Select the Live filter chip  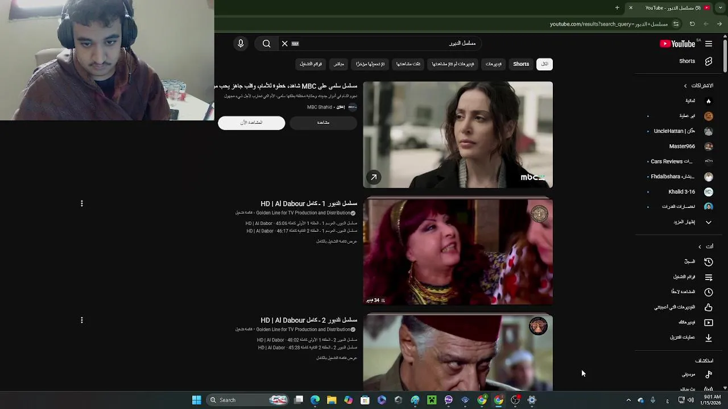338,64
